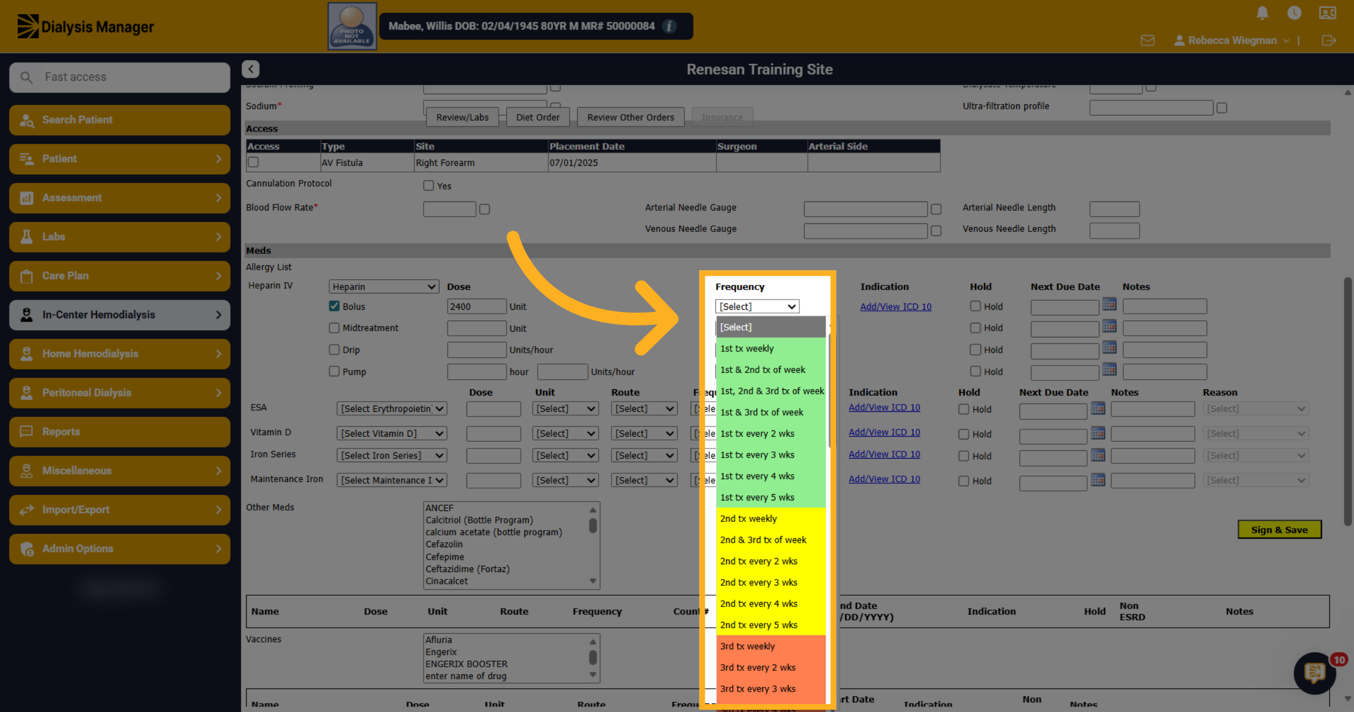Expand In-Center Hemodialysis sidebar menu
Viewport: 1354px width, 712px height.
(120, 315)
